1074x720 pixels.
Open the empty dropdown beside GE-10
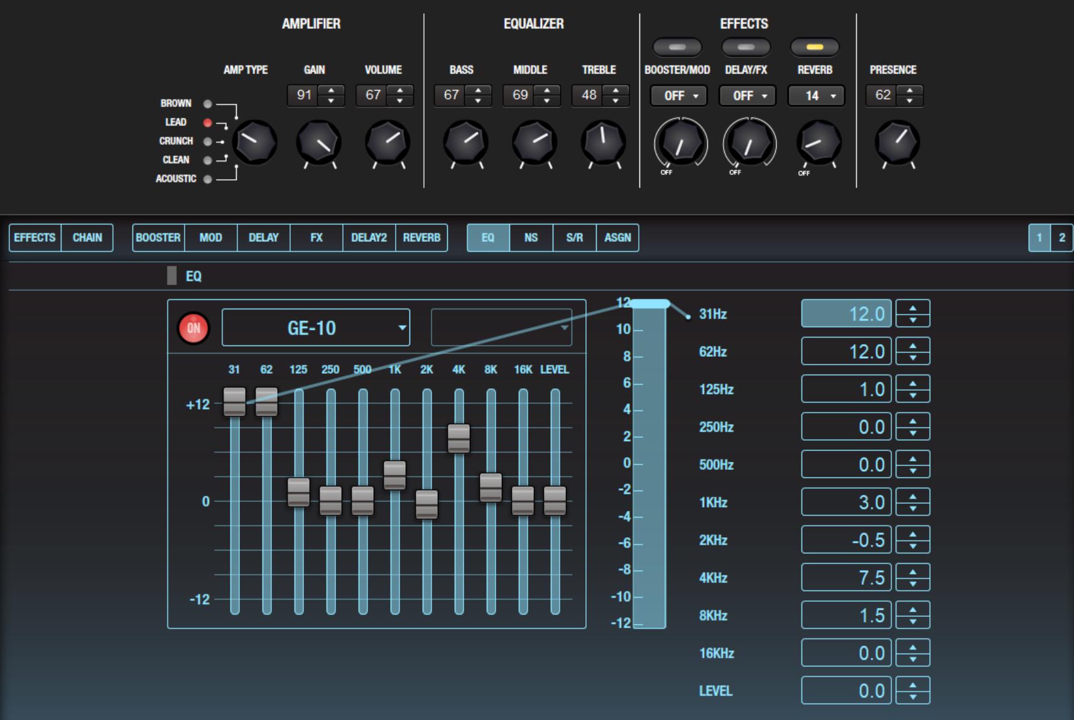point(502,327)
